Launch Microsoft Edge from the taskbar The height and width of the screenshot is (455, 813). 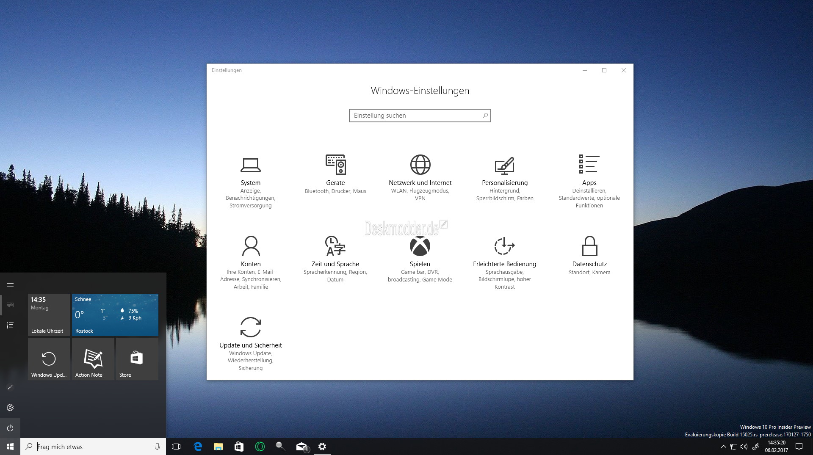coord(198,447)
